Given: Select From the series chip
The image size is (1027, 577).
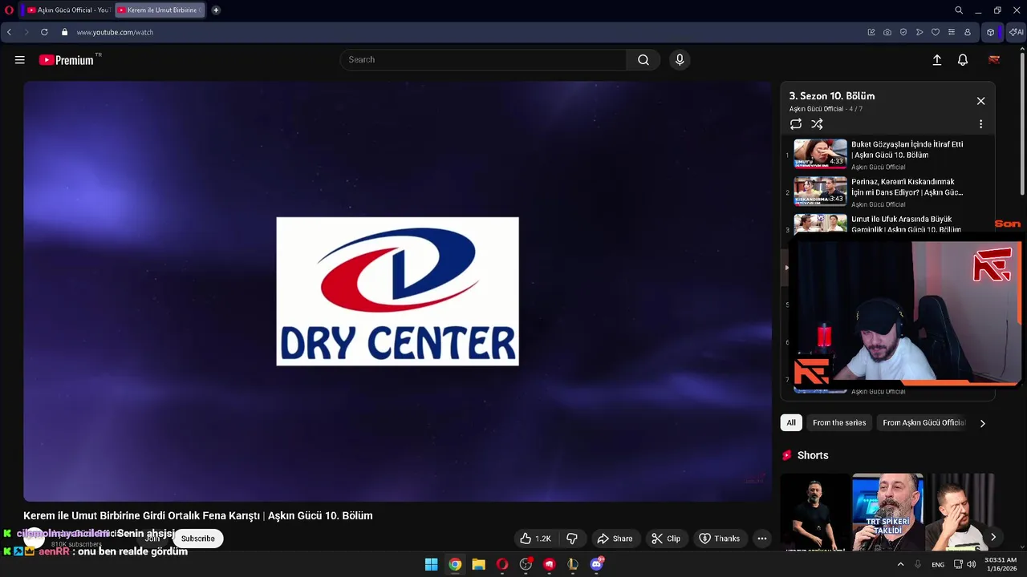Looking at the screenshot, I should (839, 423).
